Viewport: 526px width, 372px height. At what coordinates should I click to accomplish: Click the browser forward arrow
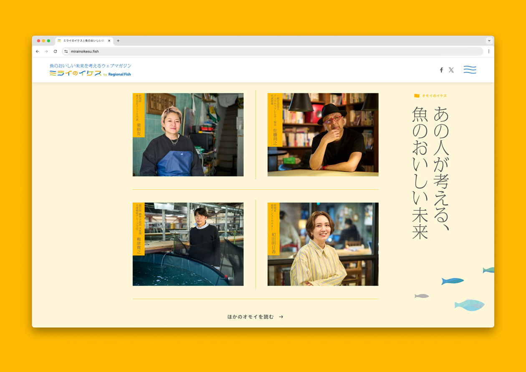click(46, 51)
